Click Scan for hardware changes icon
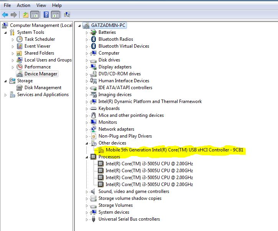 [67, 15]
